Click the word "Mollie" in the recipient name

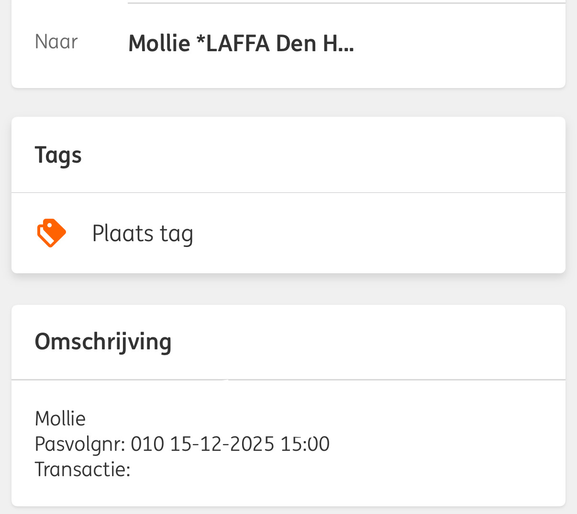pos(159,44)
